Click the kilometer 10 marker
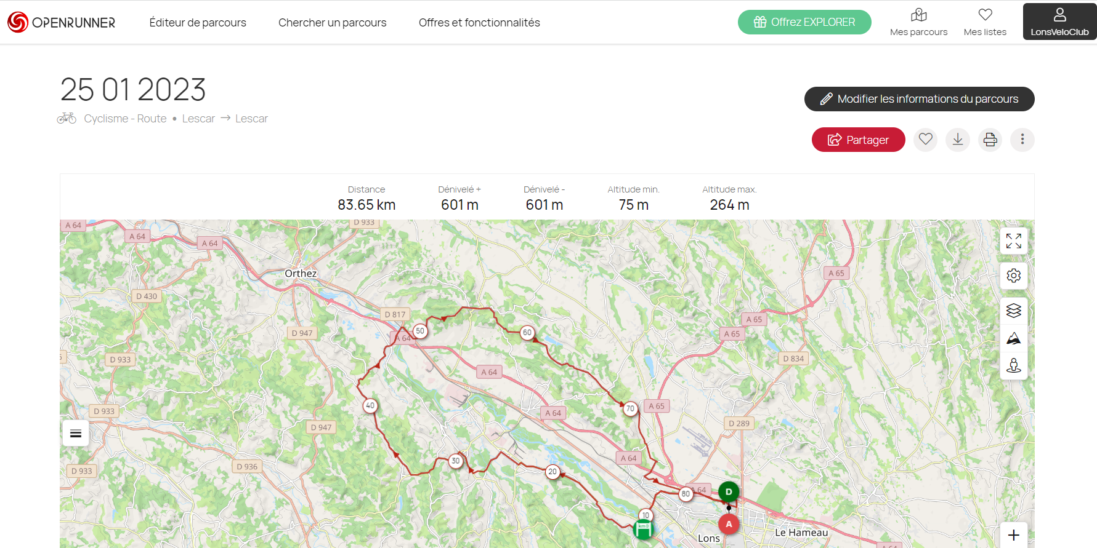Viewport: 1097px width, 548px height. point(646,515)
